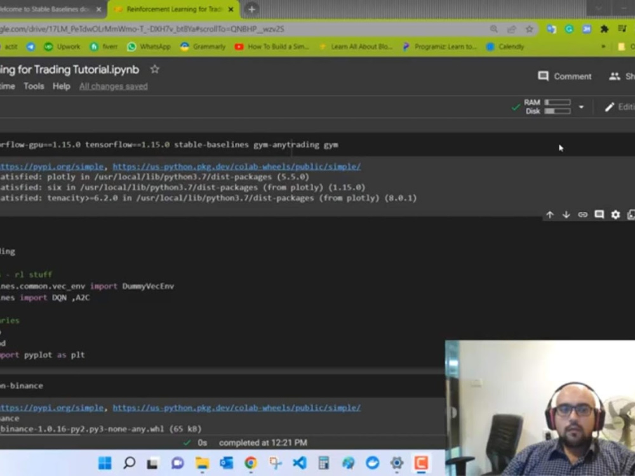Open the Comment panel

[x=565, y=76]
